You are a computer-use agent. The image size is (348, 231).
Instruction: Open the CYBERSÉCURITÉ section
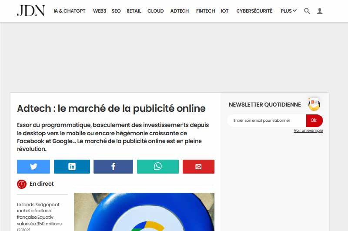tap(254, 11)
